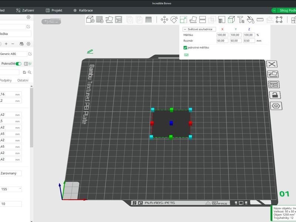The width and height of the screenshot is (296, 222).
Task: Click the Rozměr Y size field
Action: (236, 41)
